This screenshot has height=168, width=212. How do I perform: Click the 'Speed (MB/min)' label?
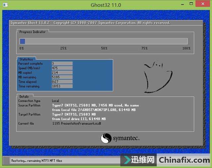[x=29, y=68]
